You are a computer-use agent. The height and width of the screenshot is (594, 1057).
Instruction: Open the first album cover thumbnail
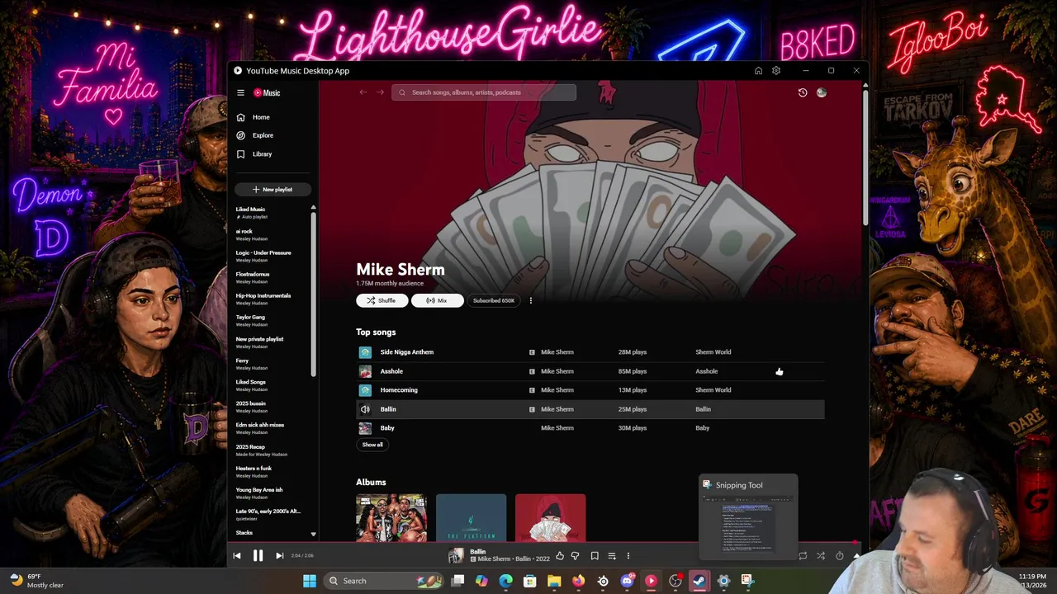(391, 518)
